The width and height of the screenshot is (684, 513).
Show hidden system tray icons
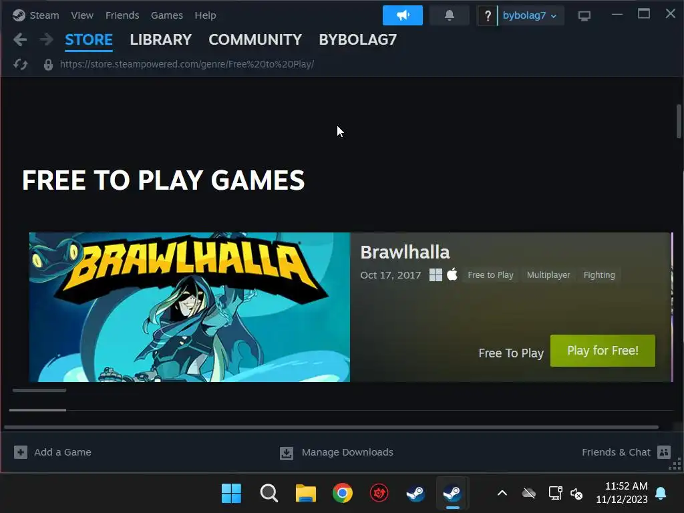click(502, 494)
